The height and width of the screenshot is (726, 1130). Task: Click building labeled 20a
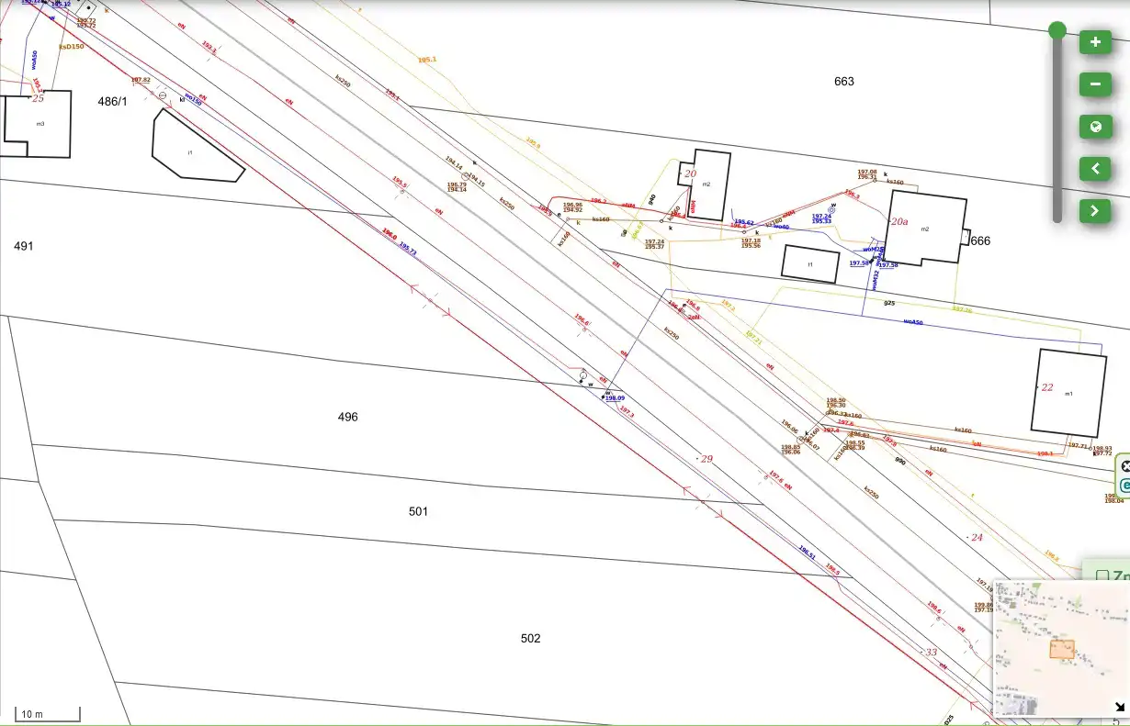click(923, 228)
